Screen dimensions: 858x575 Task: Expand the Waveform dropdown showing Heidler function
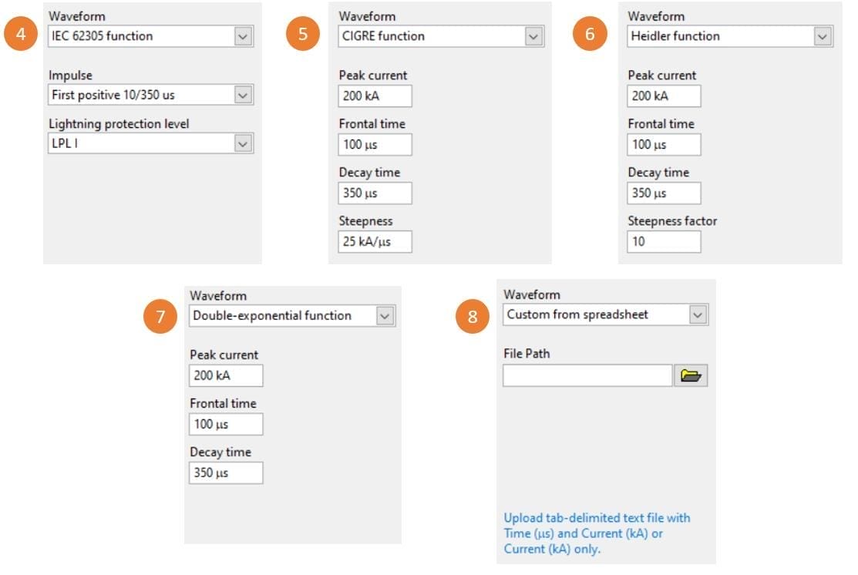[x=820, y=35]
